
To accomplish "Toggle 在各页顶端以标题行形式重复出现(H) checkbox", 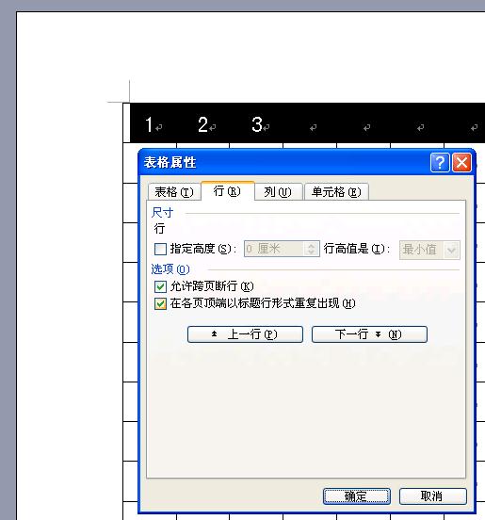I will pos(160,303).
